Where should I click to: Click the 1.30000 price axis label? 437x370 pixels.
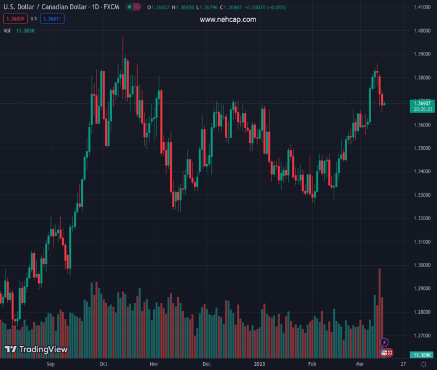pos(422,265)
